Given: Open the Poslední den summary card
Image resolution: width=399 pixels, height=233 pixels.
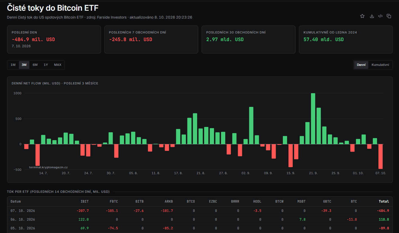Looking at the screenshot, I should [x=54, y=39].
